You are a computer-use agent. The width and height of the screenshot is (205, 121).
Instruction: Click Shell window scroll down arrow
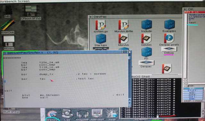click(x=203, y=114)
